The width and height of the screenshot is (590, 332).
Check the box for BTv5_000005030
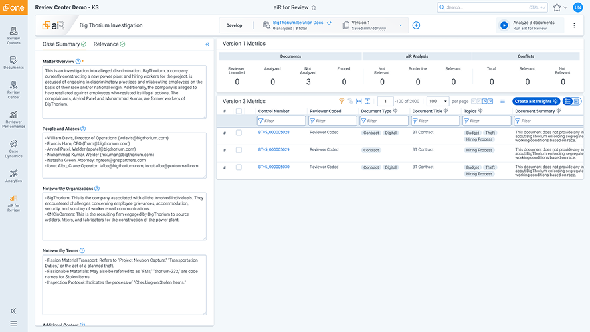[x=239, y=167]
